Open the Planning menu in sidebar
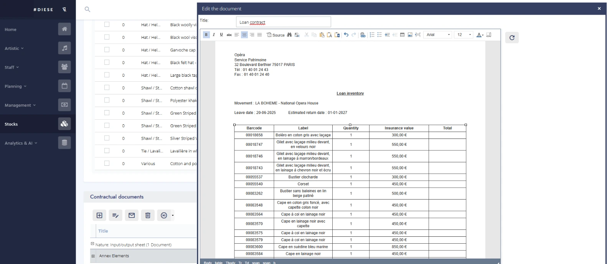Viewport: 607px width, 264px height. click(15, 86)
